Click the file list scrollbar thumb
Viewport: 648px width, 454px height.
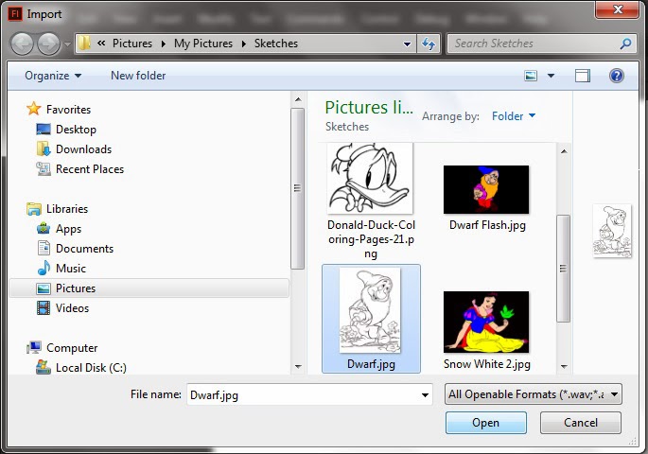point(563,269)
